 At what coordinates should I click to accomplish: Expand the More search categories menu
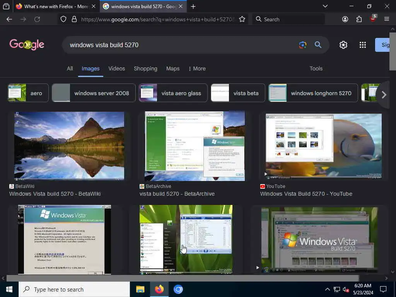click(x=197, y=68)
